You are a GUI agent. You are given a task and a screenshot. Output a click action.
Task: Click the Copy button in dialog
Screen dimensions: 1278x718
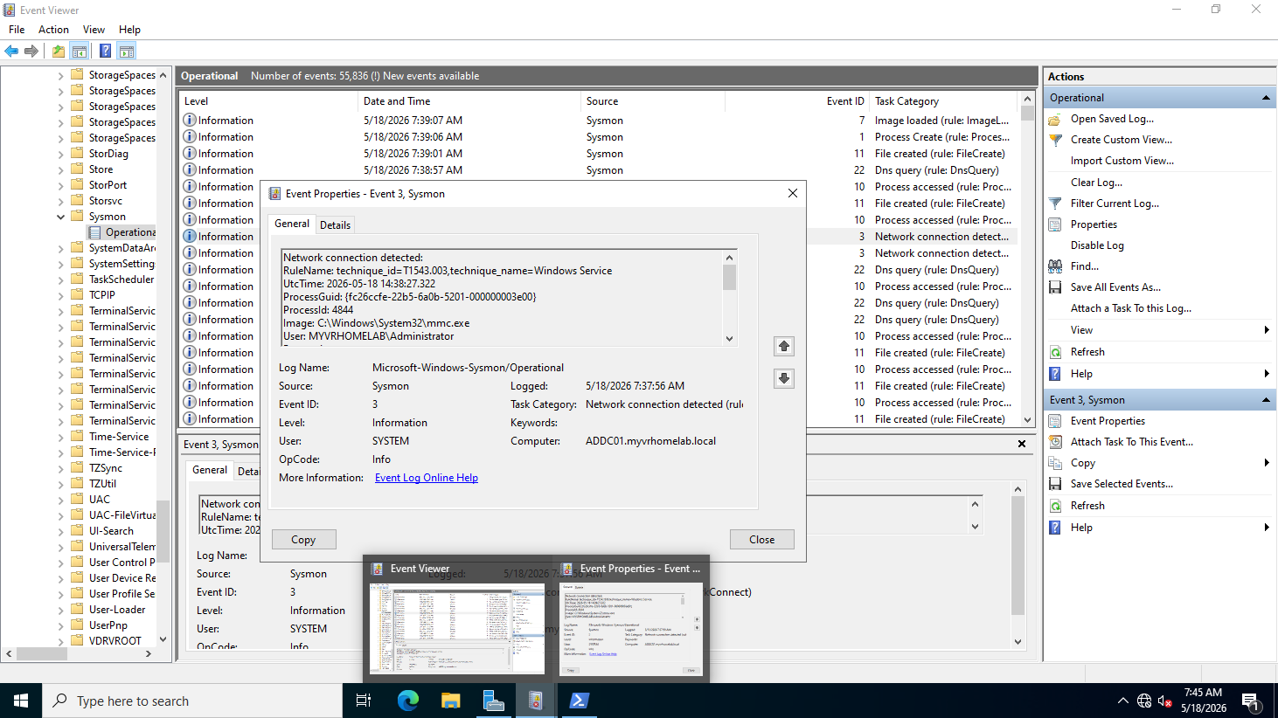(303, 540)
